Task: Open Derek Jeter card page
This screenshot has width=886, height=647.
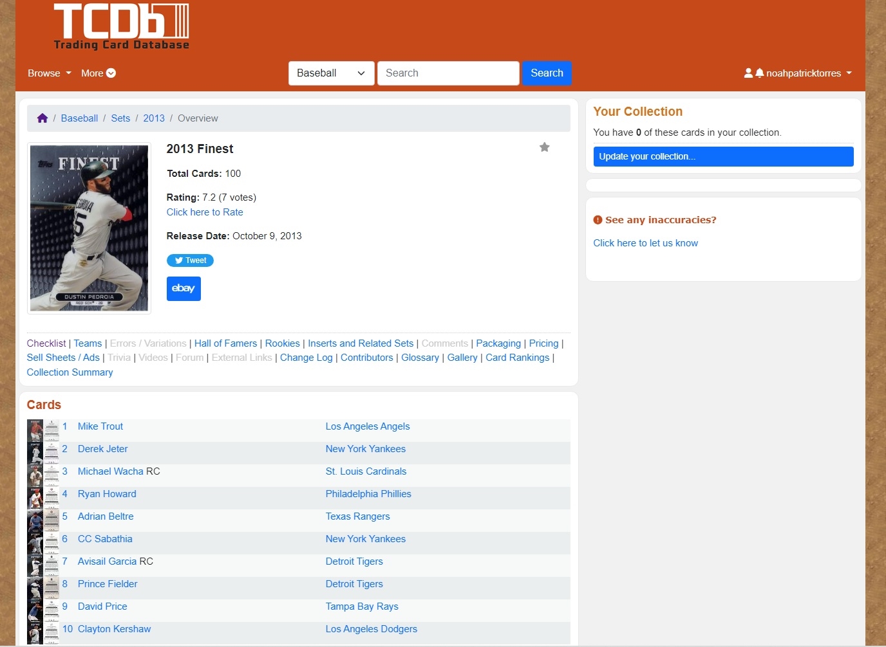Action: (102, 449)
